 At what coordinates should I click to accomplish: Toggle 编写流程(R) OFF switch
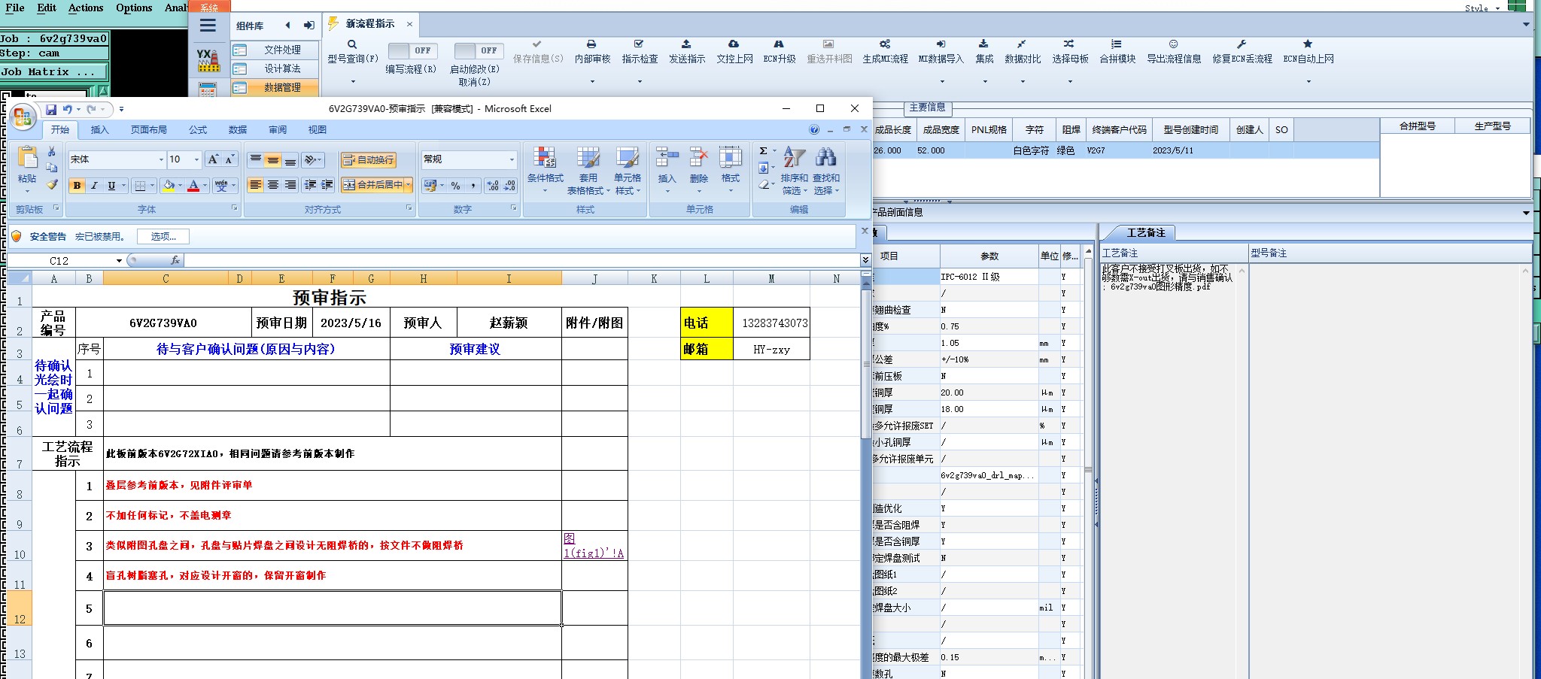pyautogui.click(x=412, y=50)
